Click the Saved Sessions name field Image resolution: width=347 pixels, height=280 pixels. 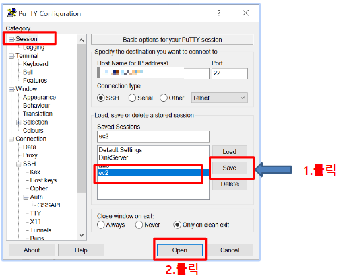153,137
